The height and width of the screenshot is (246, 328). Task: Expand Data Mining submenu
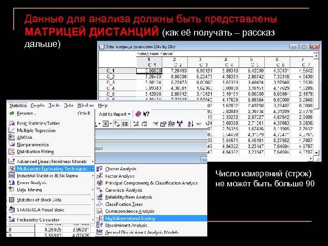click(x=50, y=190)
